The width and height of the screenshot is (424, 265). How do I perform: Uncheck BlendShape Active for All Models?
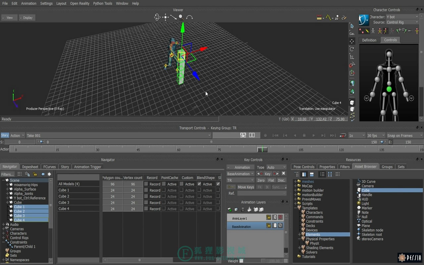coord(199,184)
